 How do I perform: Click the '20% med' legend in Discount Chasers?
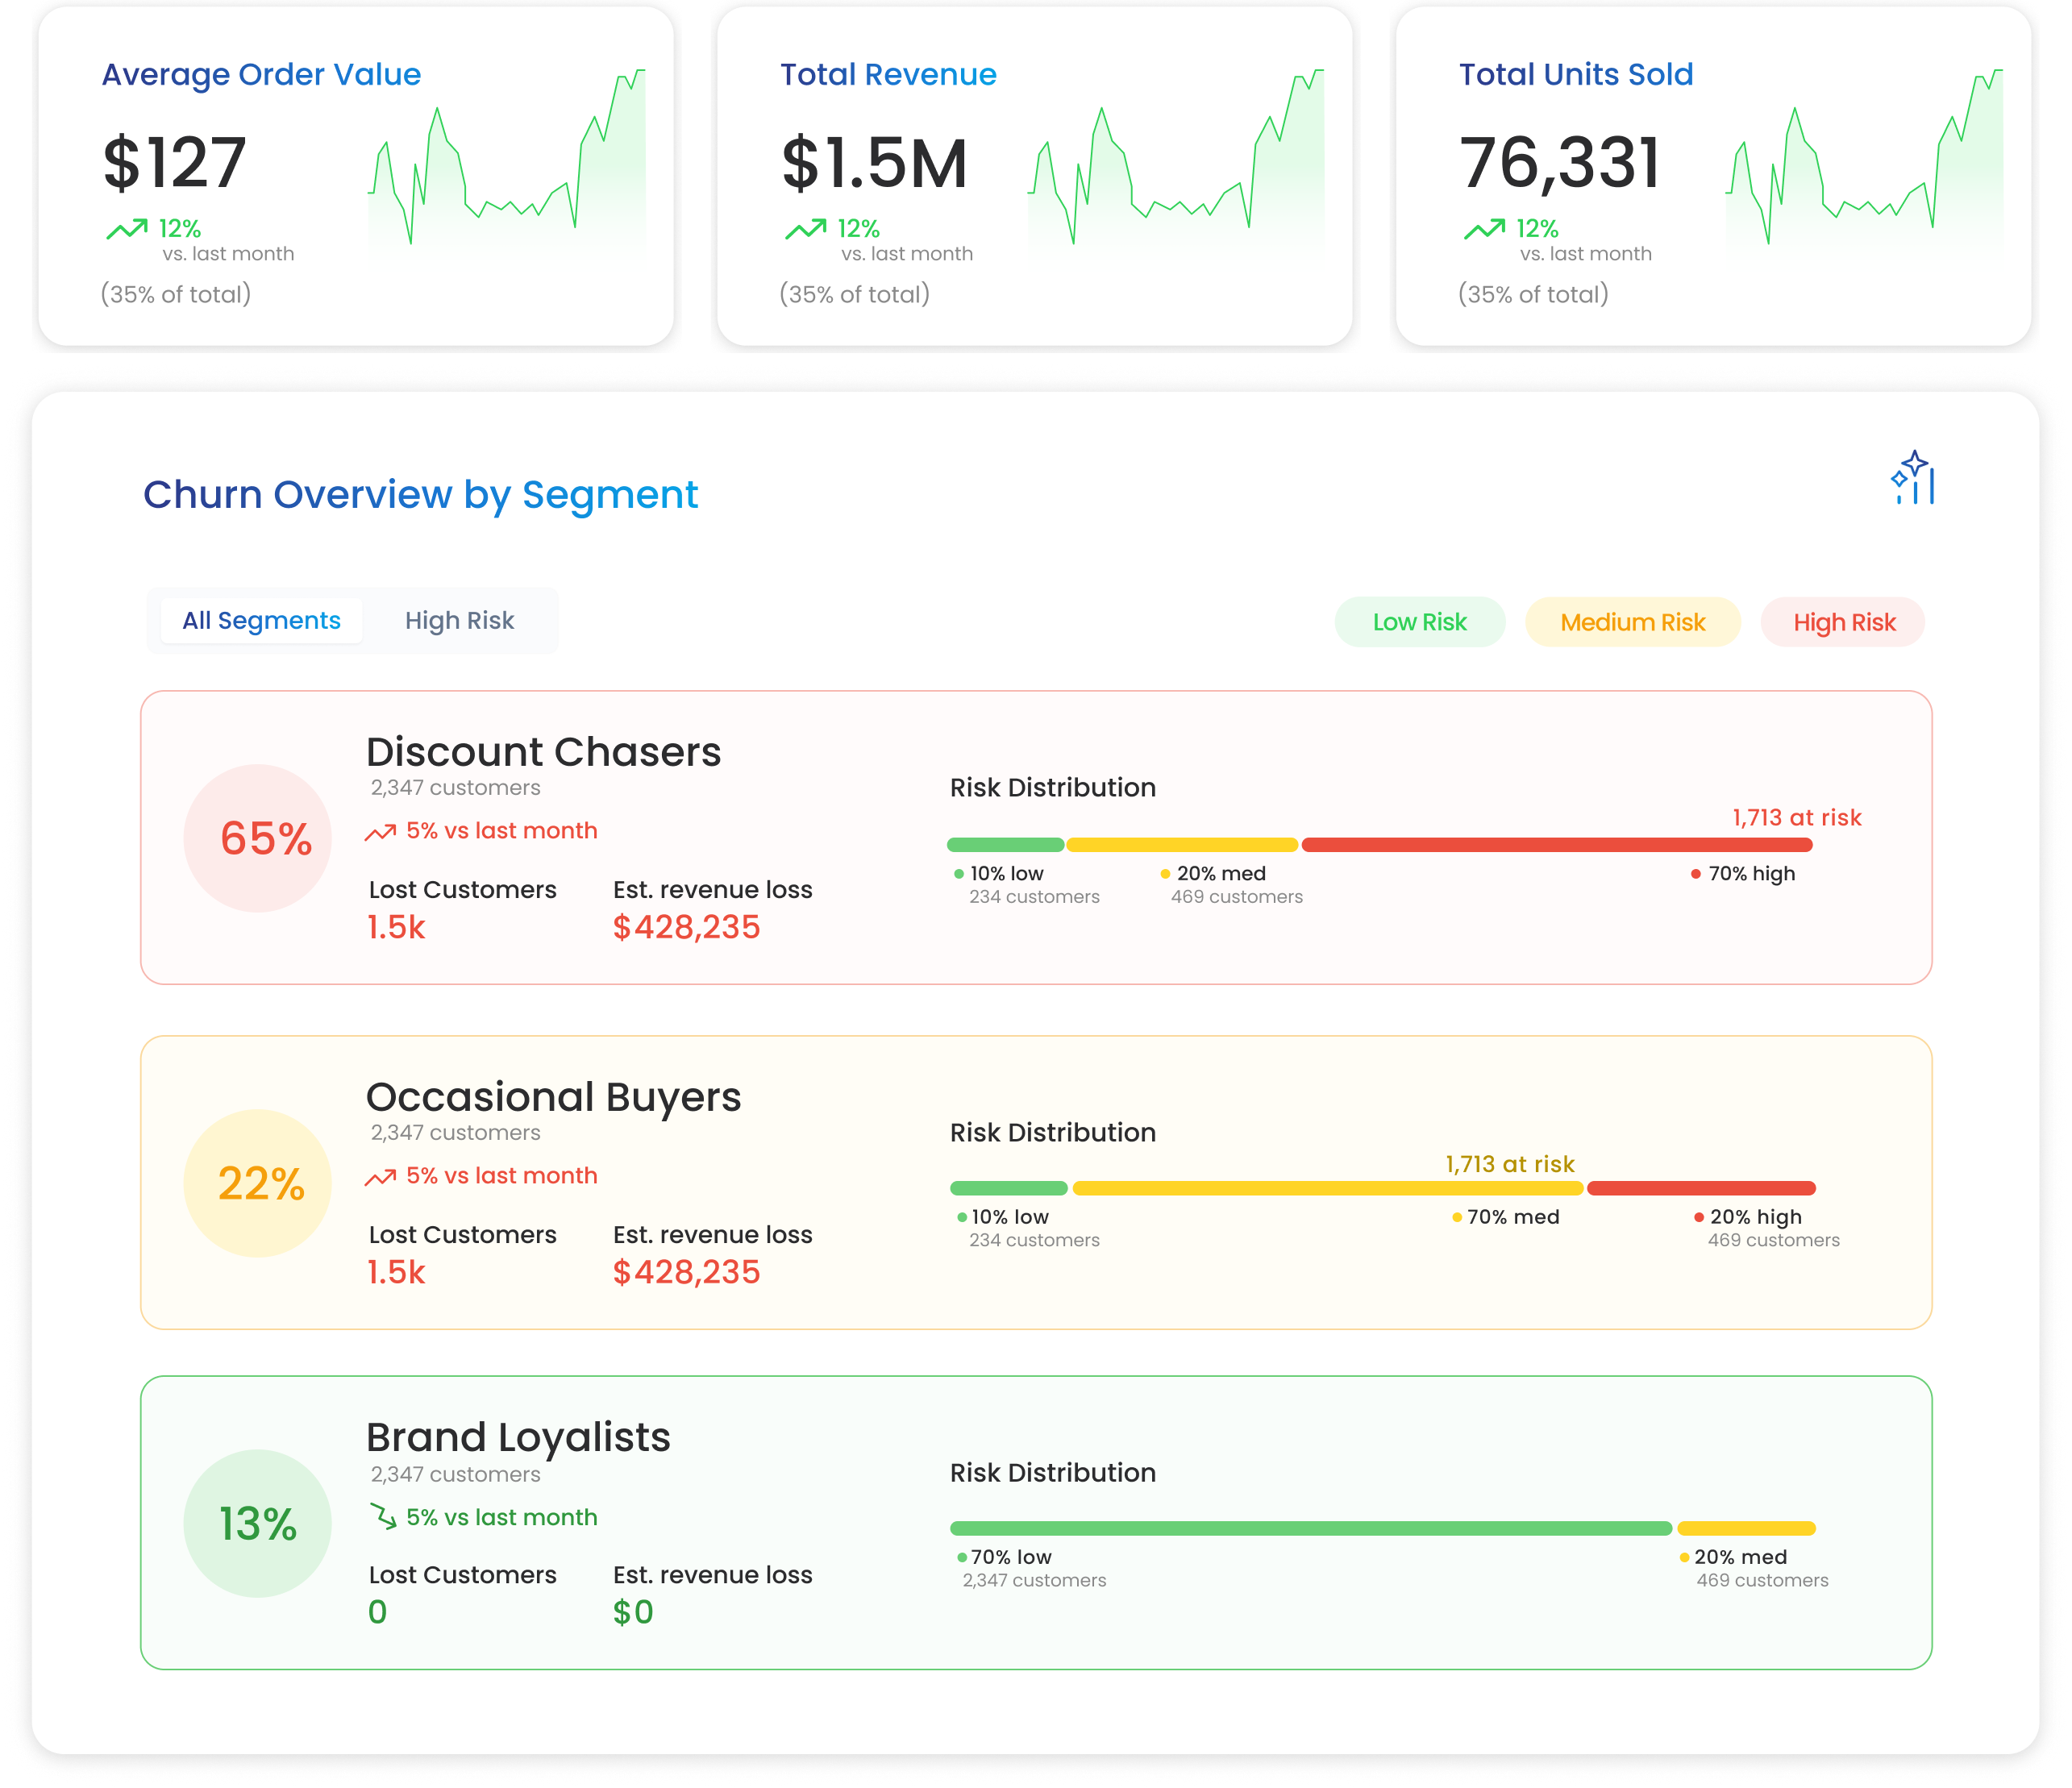(x=1212, y=874)
